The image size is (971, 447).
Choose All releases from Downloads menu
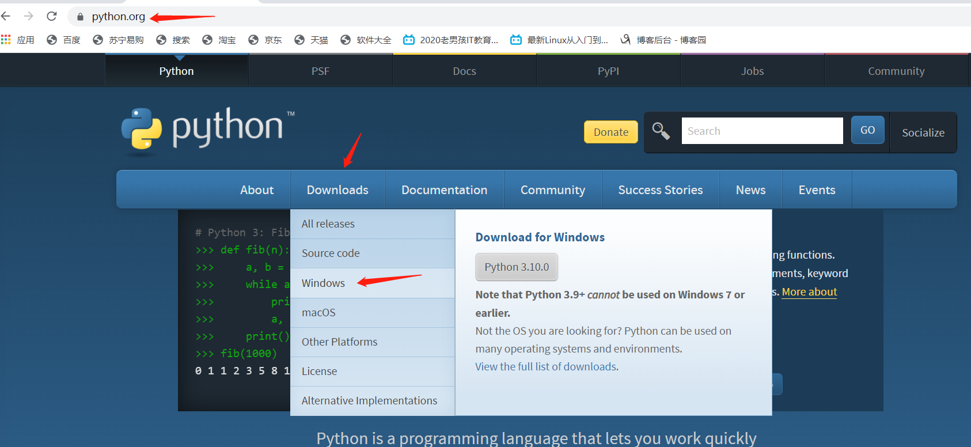(373, 223)
